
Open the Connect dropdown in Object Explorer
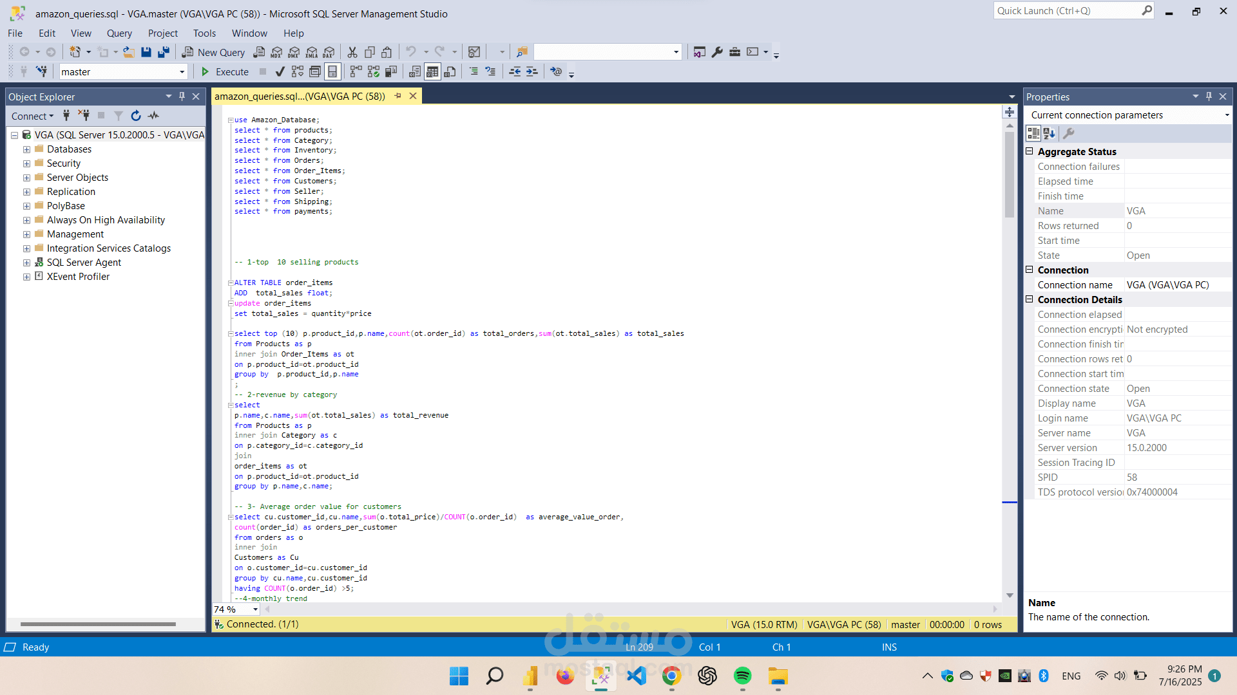coord(32,116)
